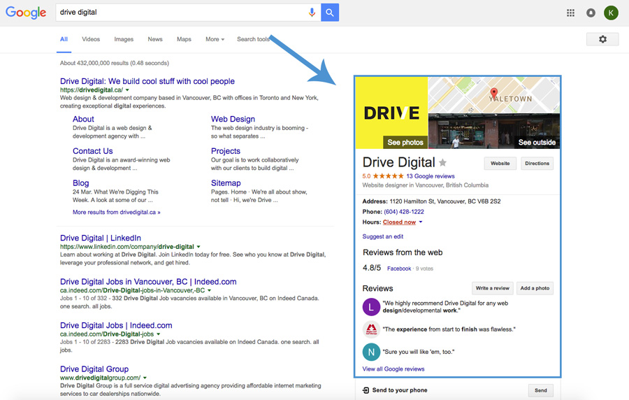Click the 4.8/5 web rating text

click(372, 268)
